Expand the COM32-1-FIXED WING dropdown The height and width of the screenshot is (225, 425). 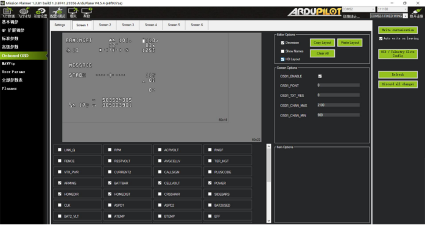(389, 16)
